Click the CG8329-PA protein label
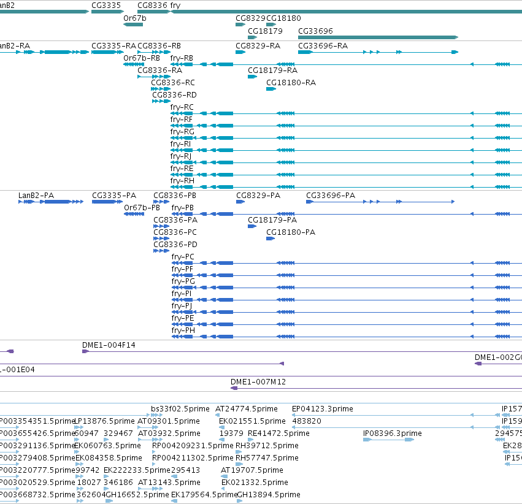Image resolution: width=522 pixels, height=504 pixels. [x=258, y=196]
